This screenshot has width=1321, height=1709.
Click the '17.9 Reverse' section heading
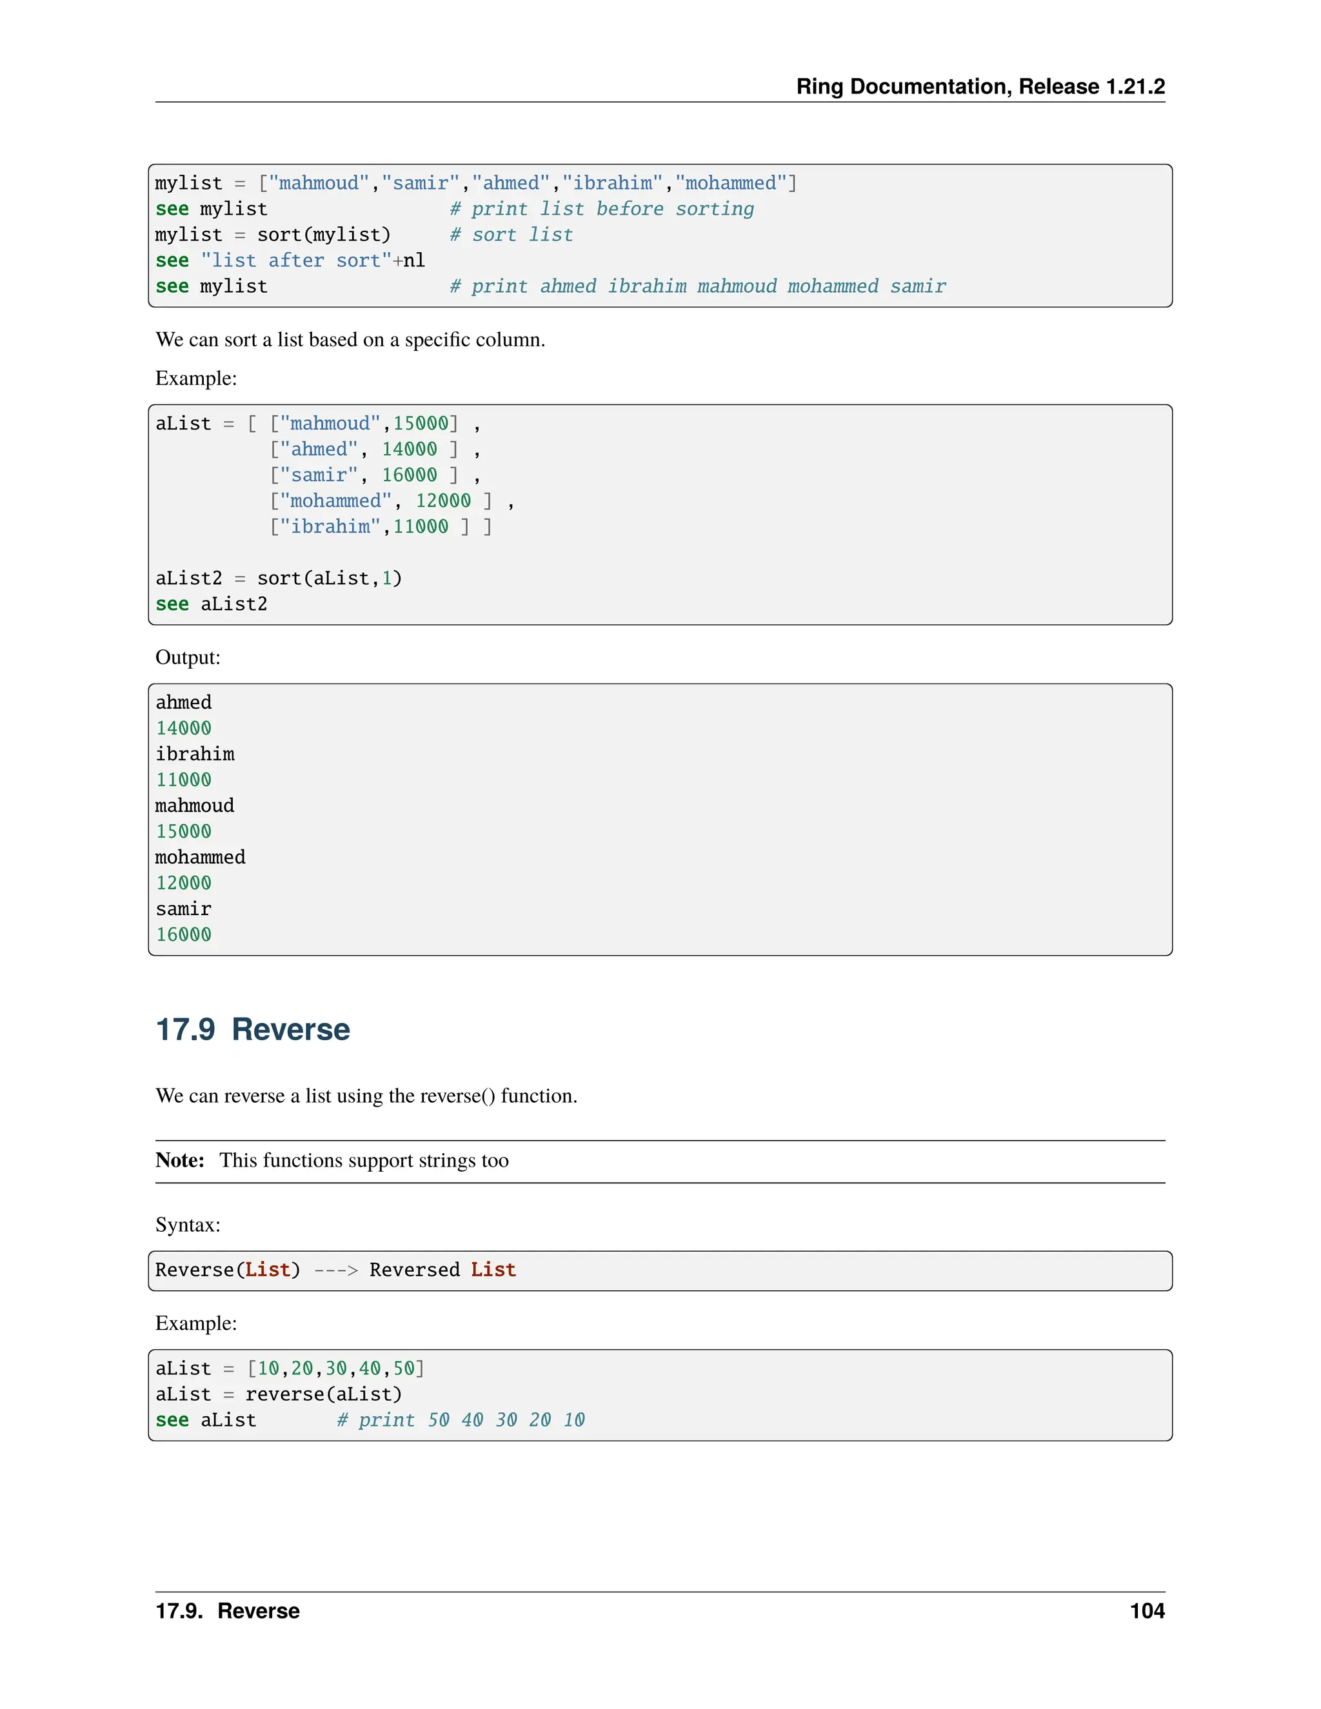pos(253,1029)
